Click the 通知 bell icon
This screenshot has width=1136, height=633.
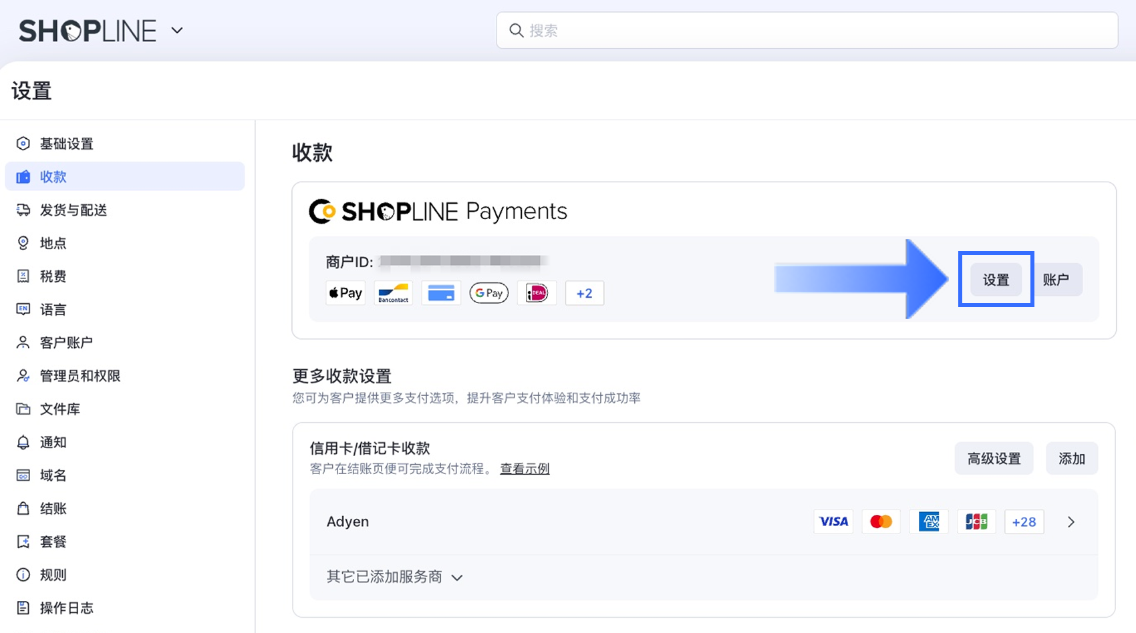(23, 442)
